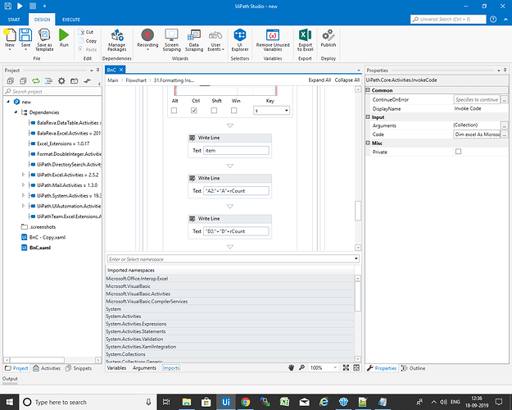Click the zoom magnifier icon

click(x=302, y=368)
